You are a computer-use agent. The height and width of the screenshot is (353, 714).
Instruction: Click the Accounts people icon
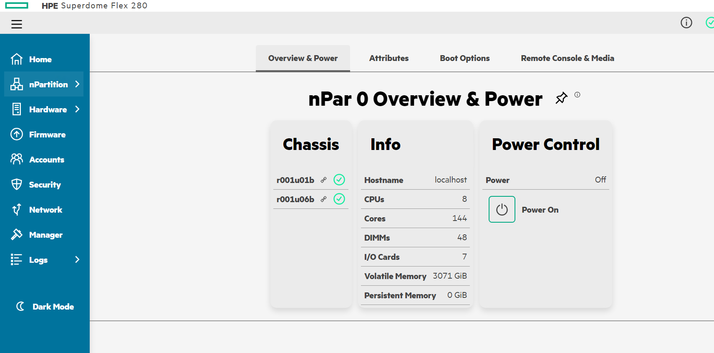pyautogui.click(x=17, y=159)
